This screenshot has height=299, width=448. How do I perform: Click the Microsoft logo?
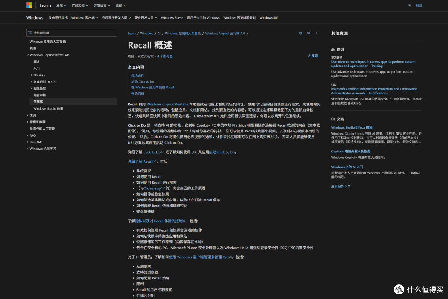tap(29, 5)
